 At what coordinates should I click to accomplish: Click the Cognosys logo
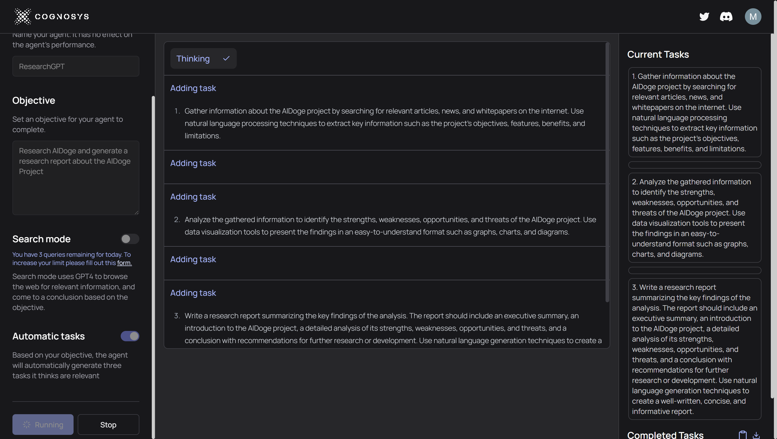tap(52, 17)
